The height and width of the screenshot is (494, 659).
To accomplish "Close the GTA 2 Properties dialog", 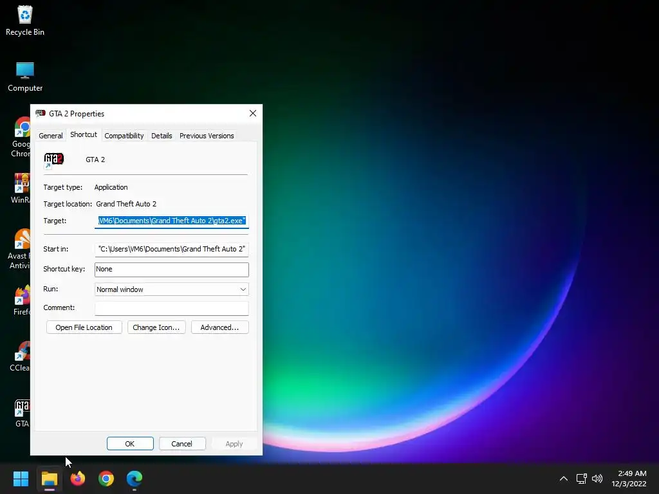I will click(x=252, y=113).
